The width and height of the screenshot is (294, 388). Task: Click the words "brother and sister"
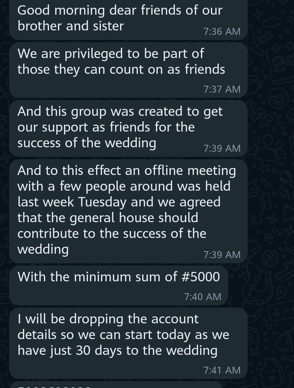click(x=71, y=26)
